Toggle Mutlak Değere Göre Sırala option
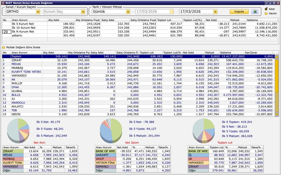281x175 pixels. [4, 47]
